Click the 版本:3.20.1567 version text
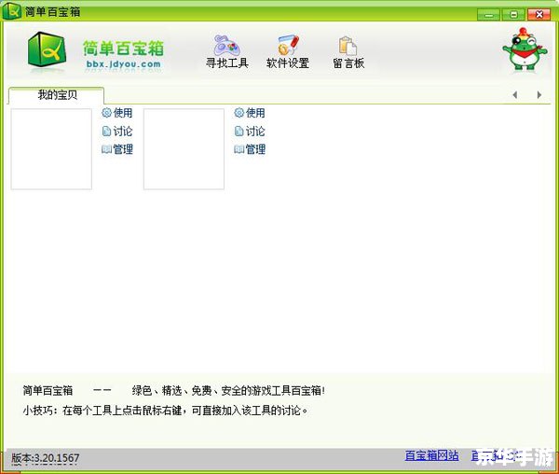This screenshot has width=559, height=474. pos(46,458)
